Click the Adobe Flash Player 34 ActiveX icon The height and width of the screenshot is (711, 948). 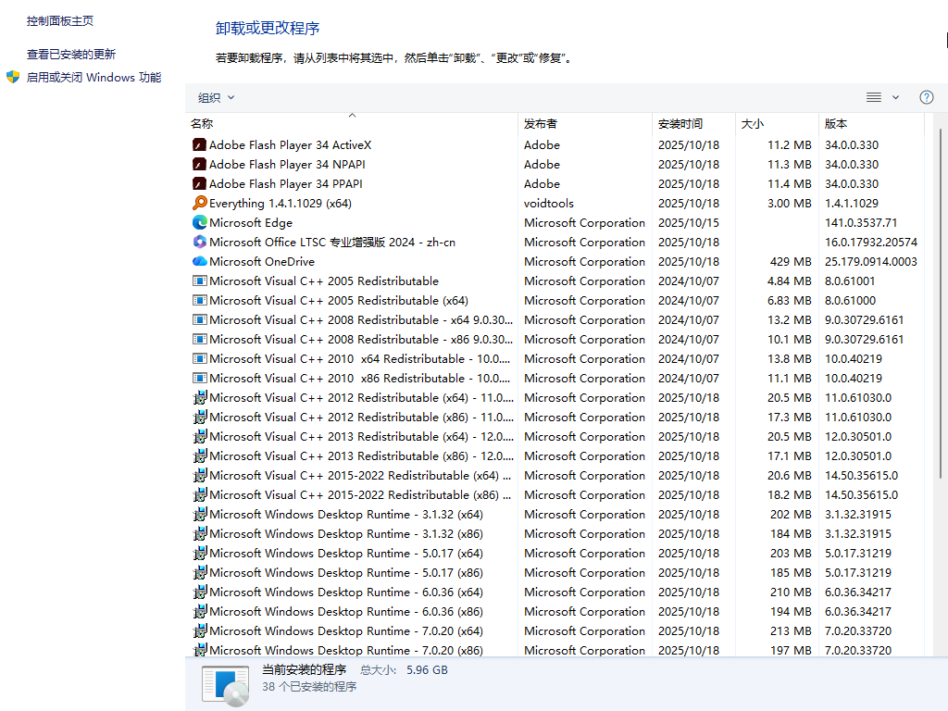(199, 144)
